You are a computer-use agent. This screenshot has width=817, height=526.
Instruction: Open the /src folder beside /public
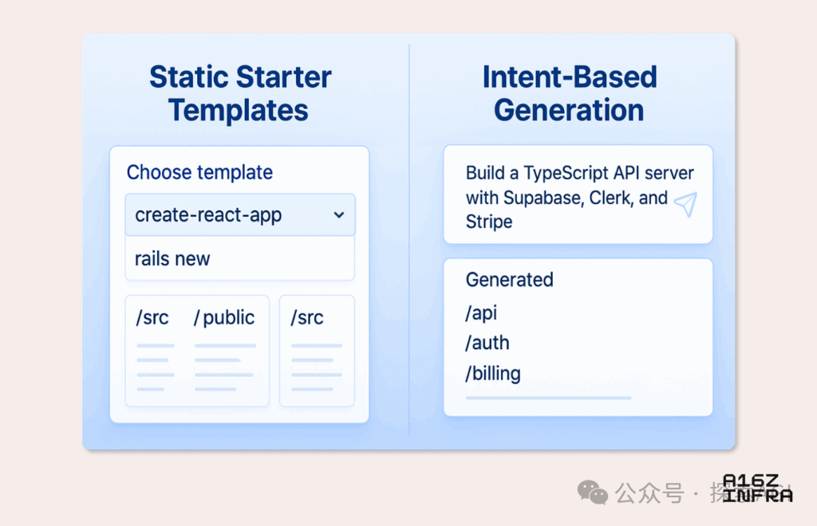tap(152, 317)
